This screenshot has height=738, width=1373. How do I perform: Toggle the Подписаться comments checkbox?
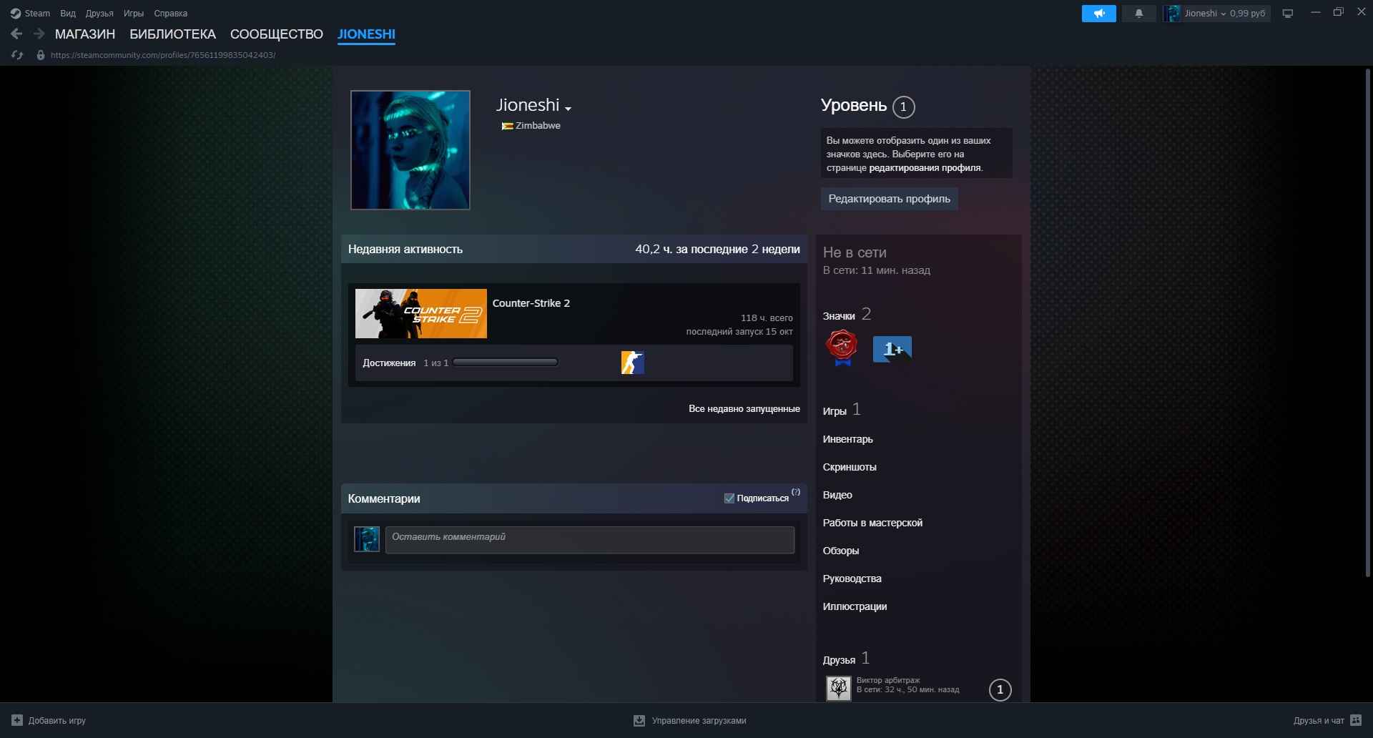point(729,498)
